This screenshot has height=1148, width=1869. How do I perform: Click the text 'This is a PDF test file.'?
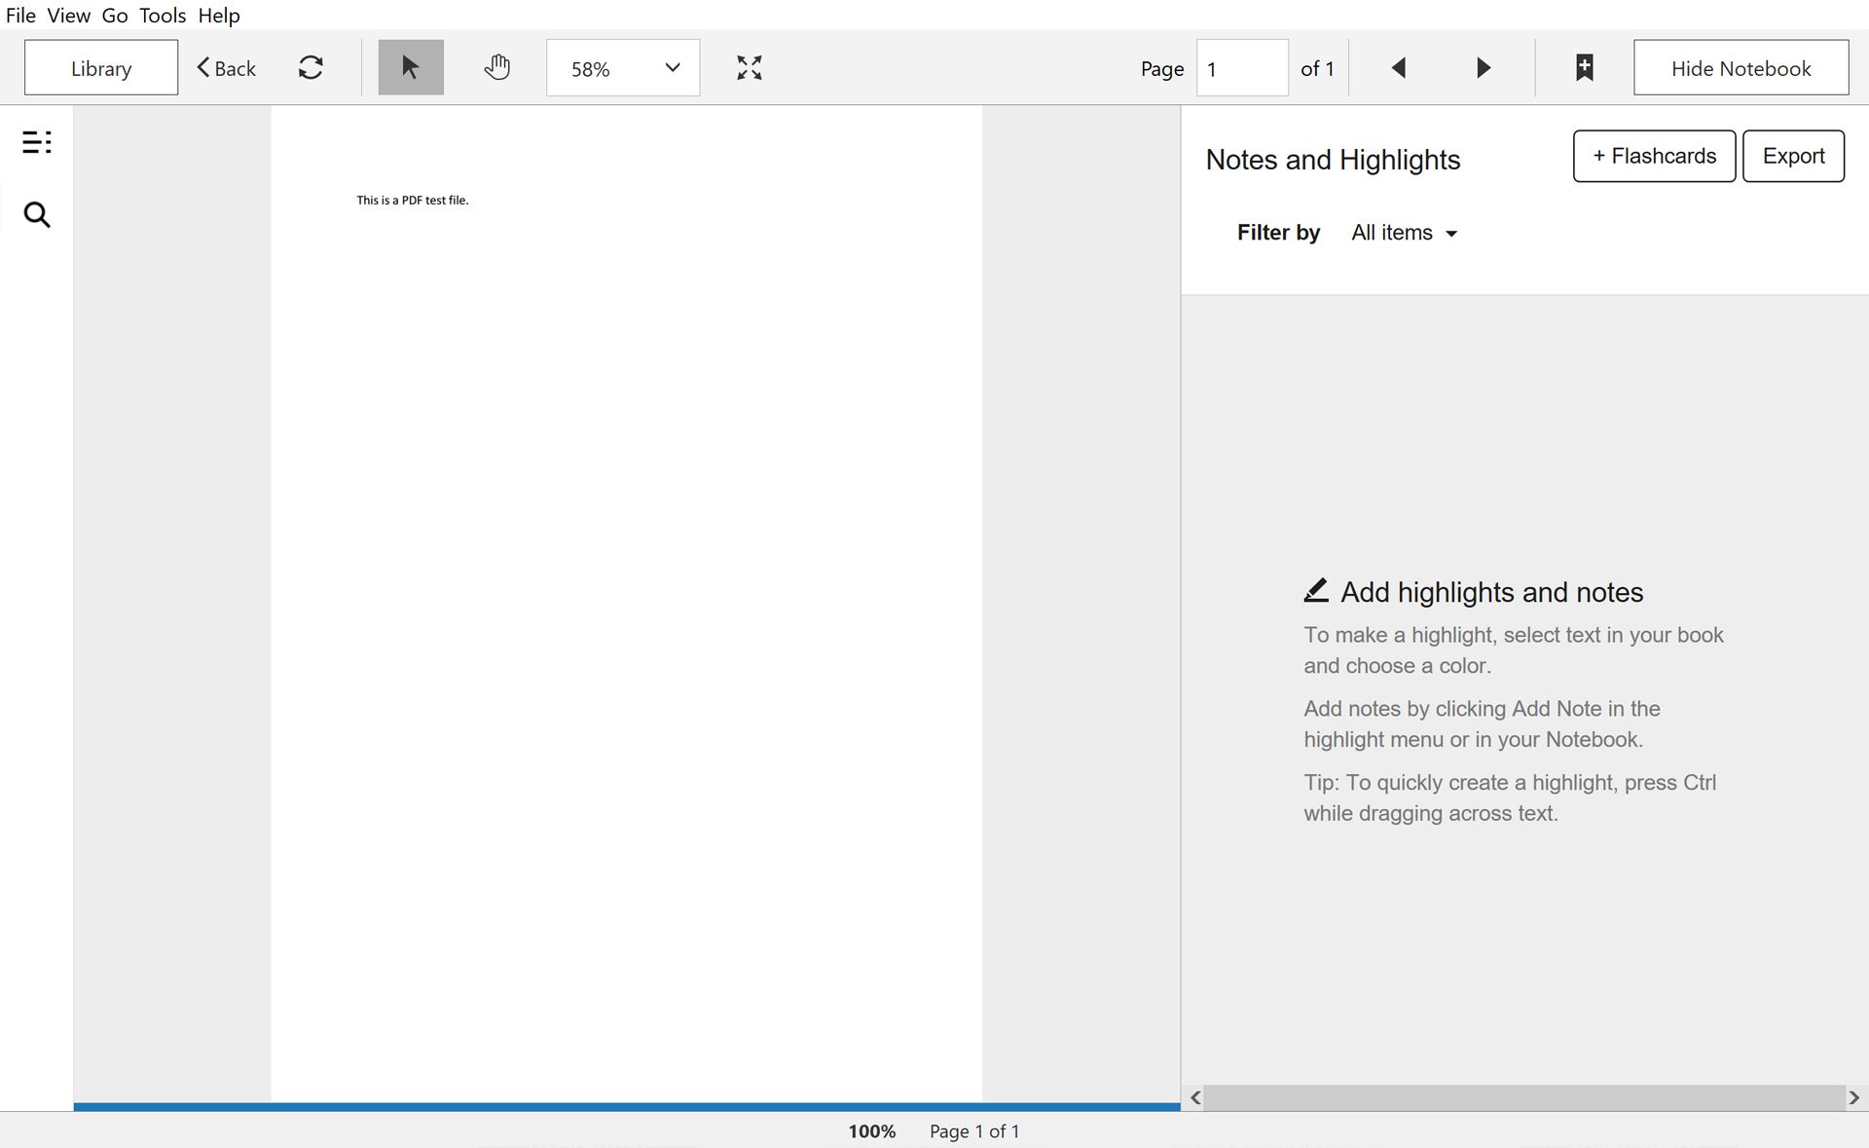[x=413, y=201]
